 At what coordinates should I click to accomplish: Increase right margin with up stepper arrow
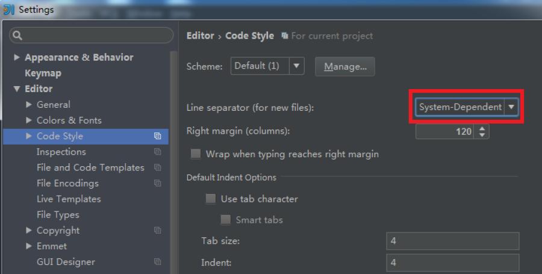482,128
